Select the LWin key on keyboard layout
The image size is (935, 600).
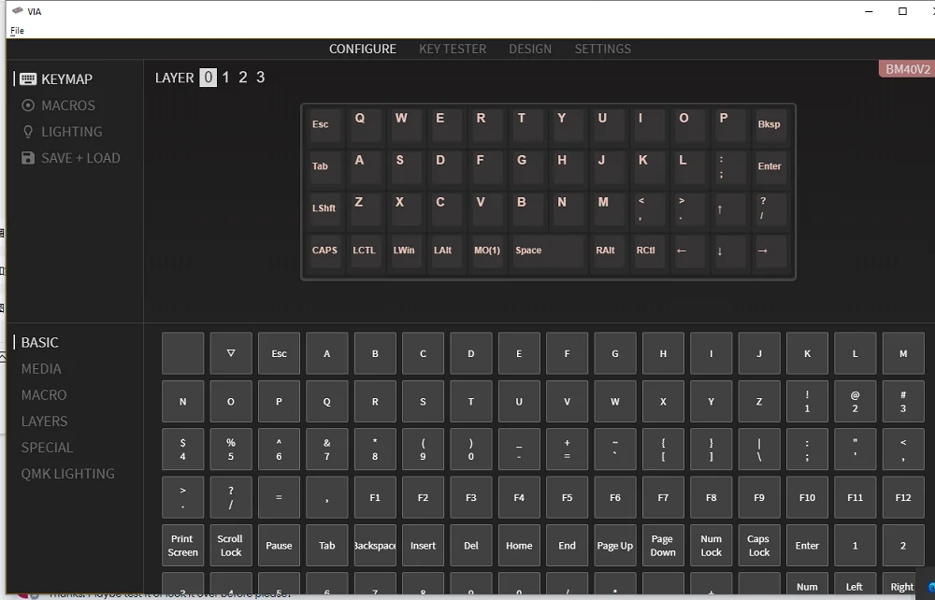tap(405, 250)
